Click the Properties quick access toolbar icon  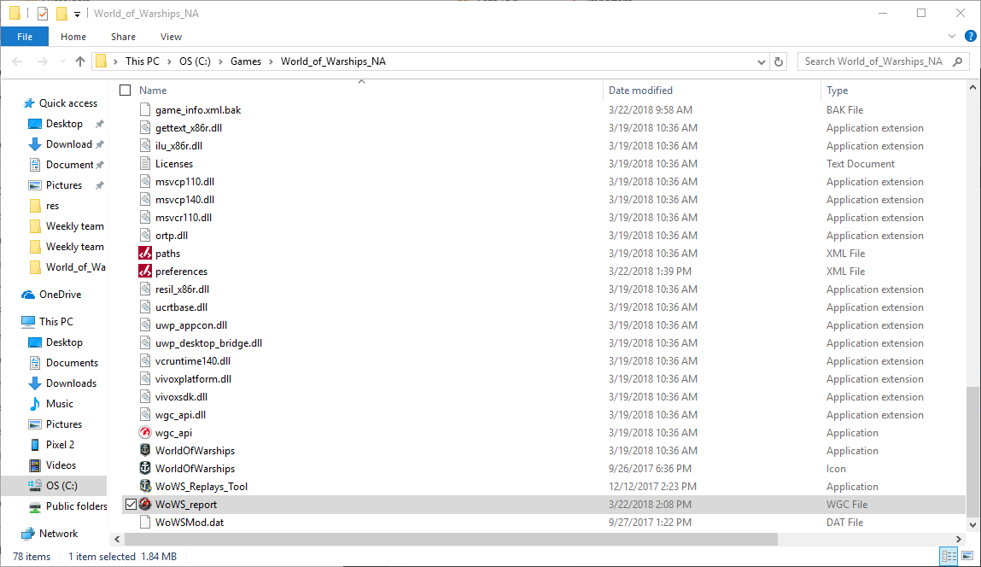tap(43, 13)
